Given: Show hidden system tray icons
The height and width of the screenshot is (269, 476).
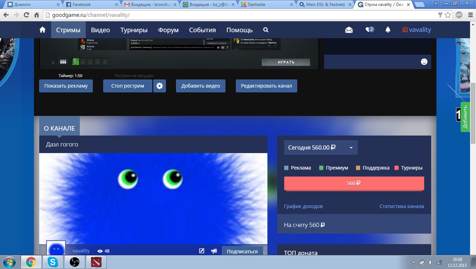Looking at the screenshot, I should (x=414, y=262).
